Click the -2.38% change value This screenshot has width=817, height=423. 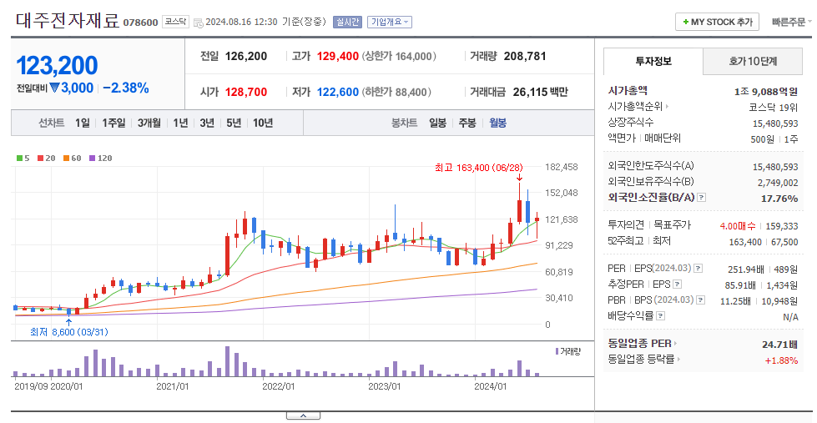(x=125, y=88)
